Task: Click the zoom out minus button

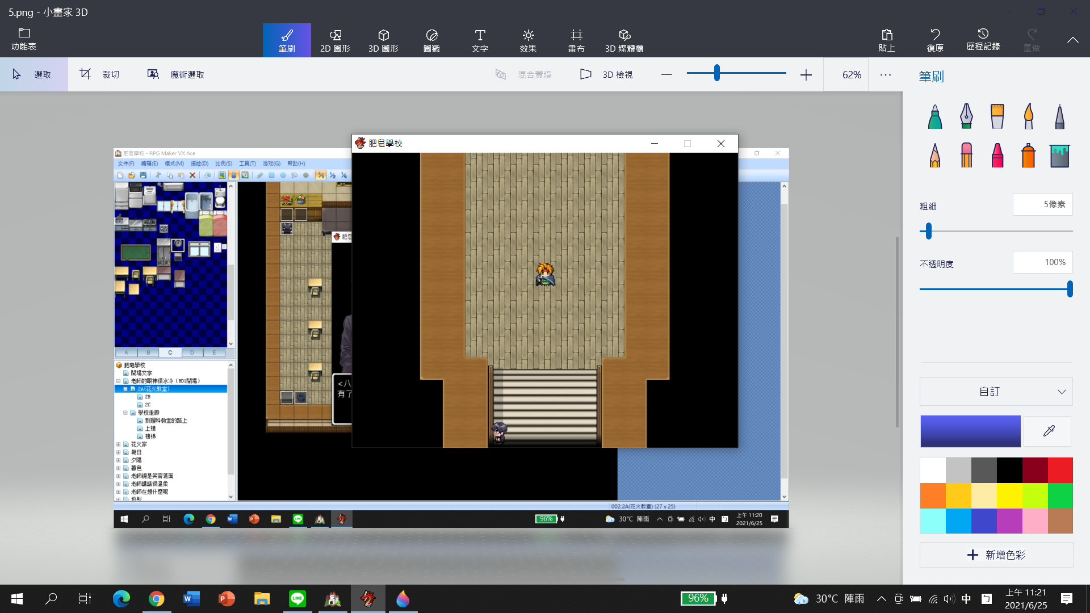Action: (x=666, y=74)
